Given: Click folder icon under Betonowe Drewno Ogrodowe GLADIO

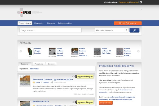Looking at the screenshot, I should [34, 82].
